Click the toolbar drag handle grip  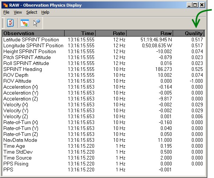coord(3,23)
